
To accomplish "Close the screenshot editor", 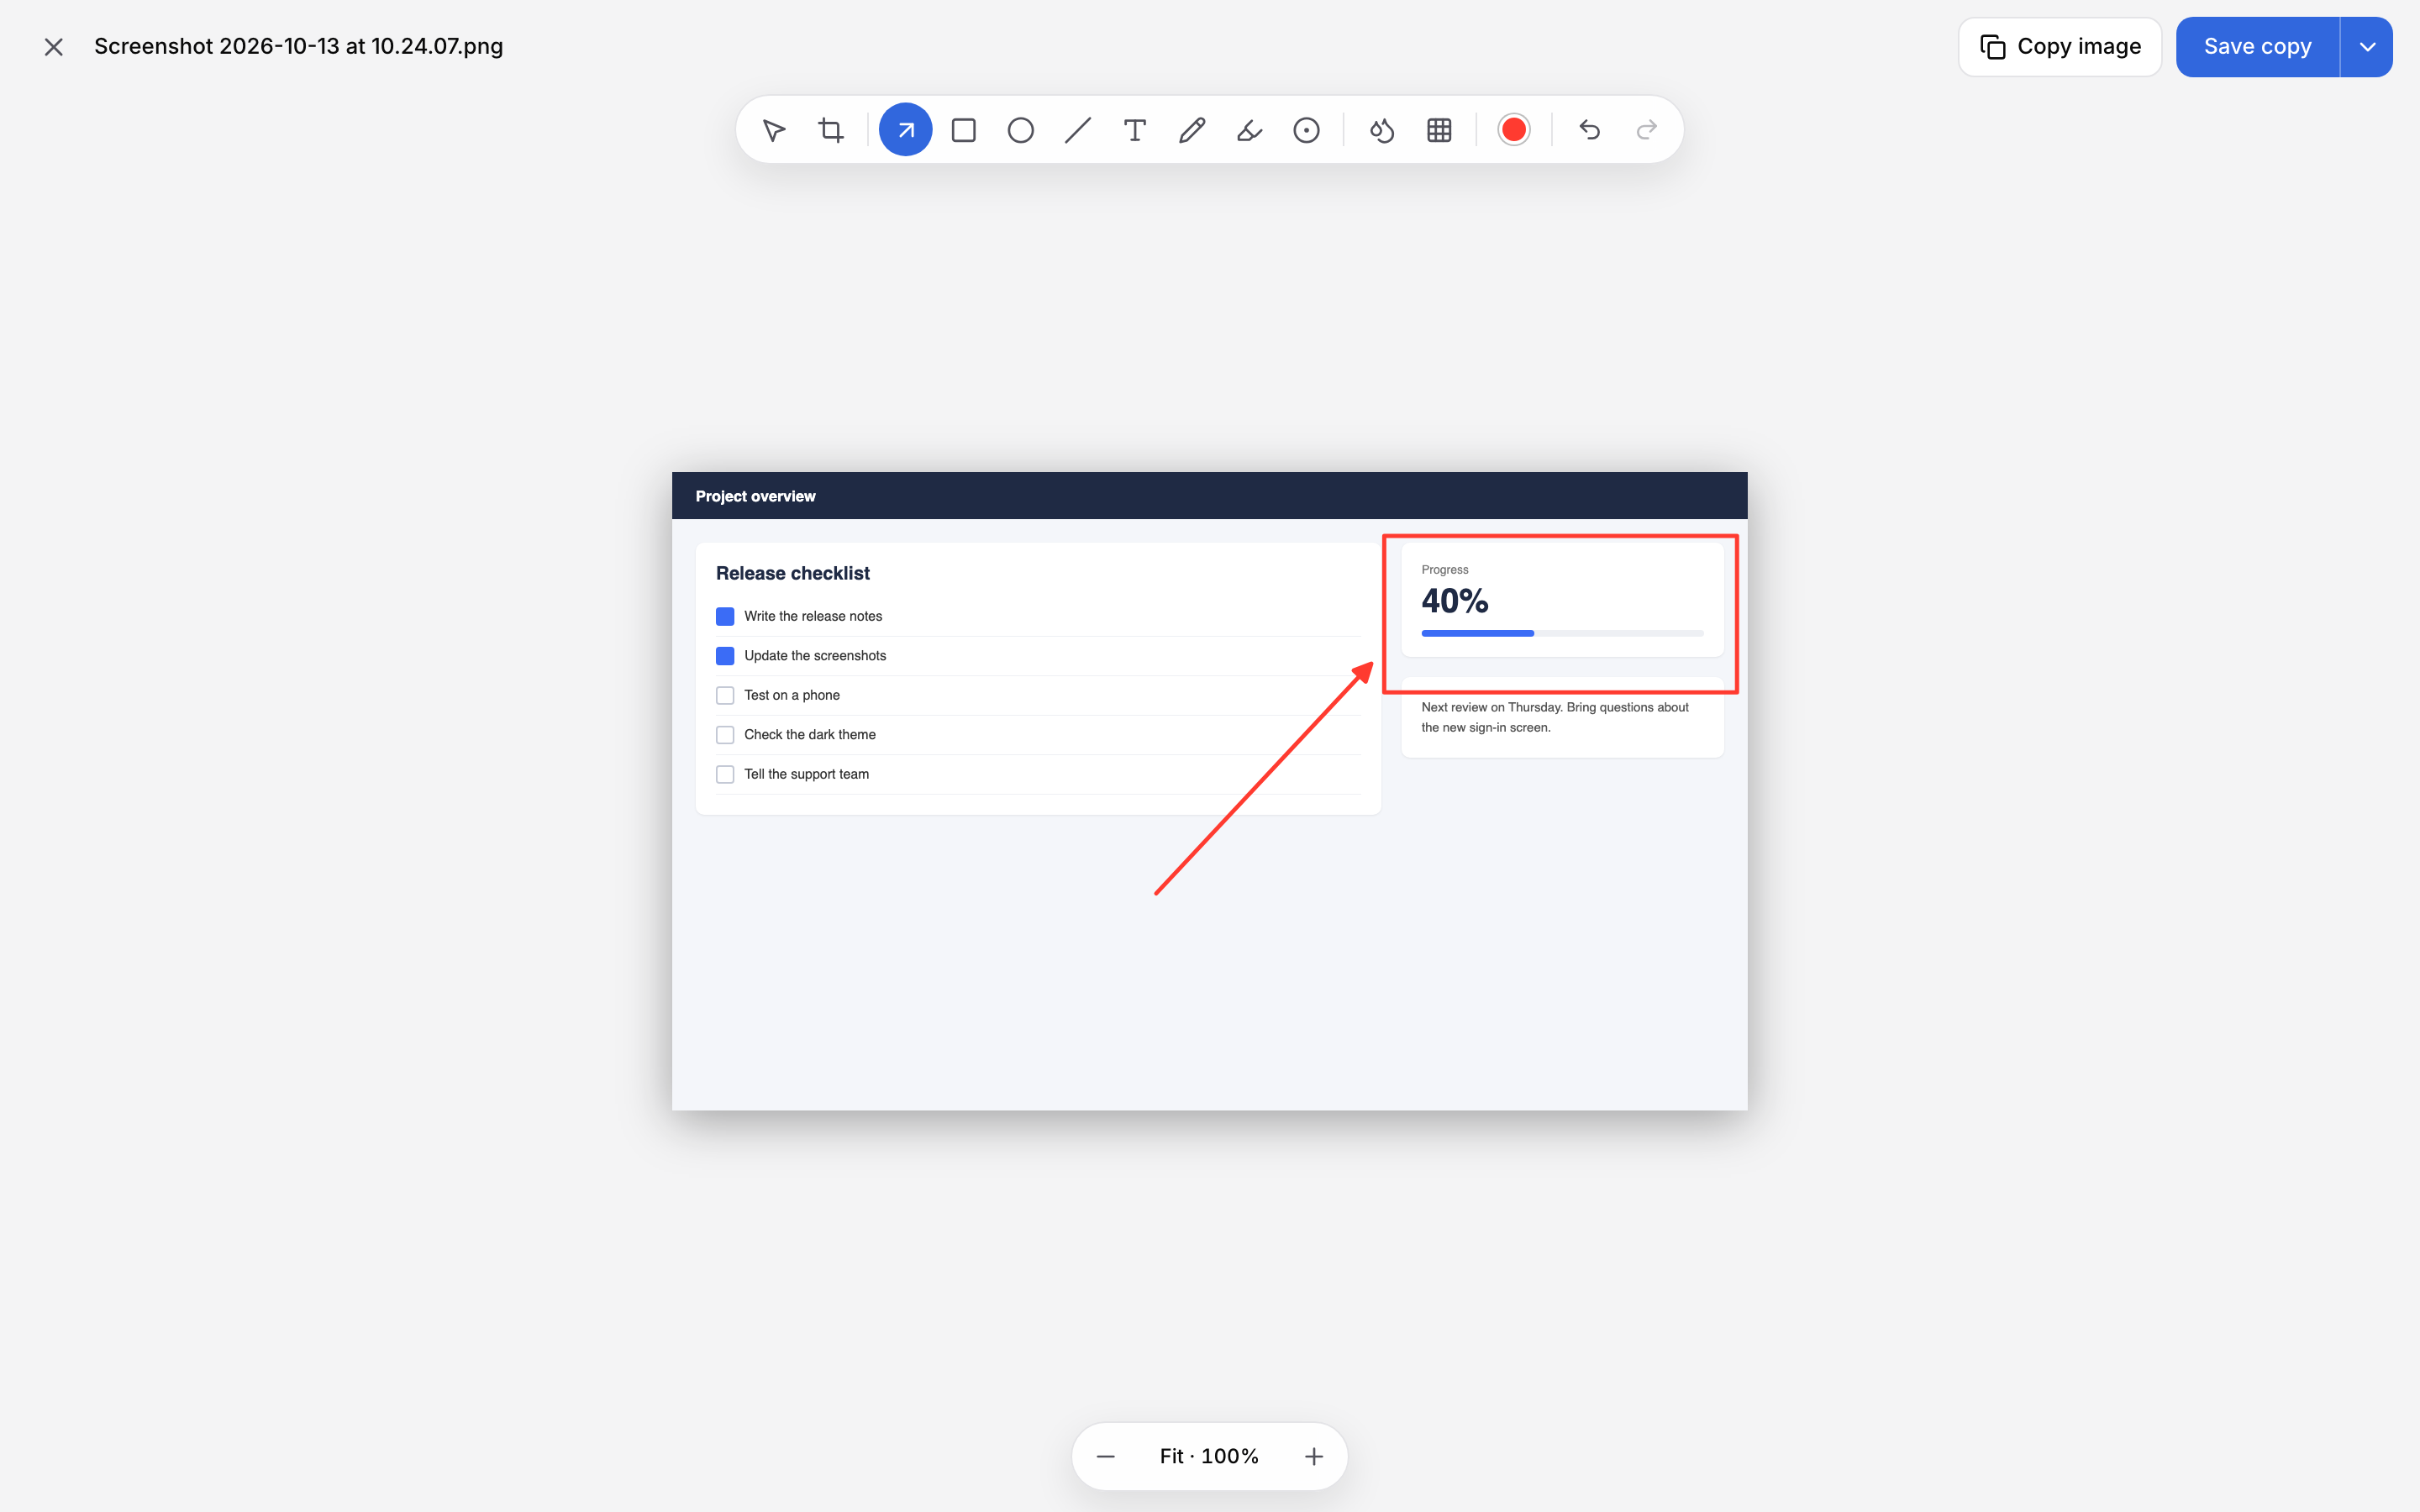I will [54, 47].
